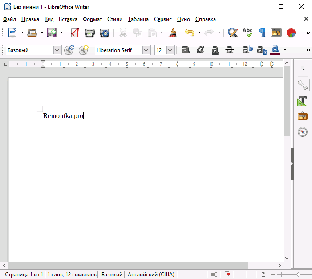Open sidebar settings menu

click(303, 68)
